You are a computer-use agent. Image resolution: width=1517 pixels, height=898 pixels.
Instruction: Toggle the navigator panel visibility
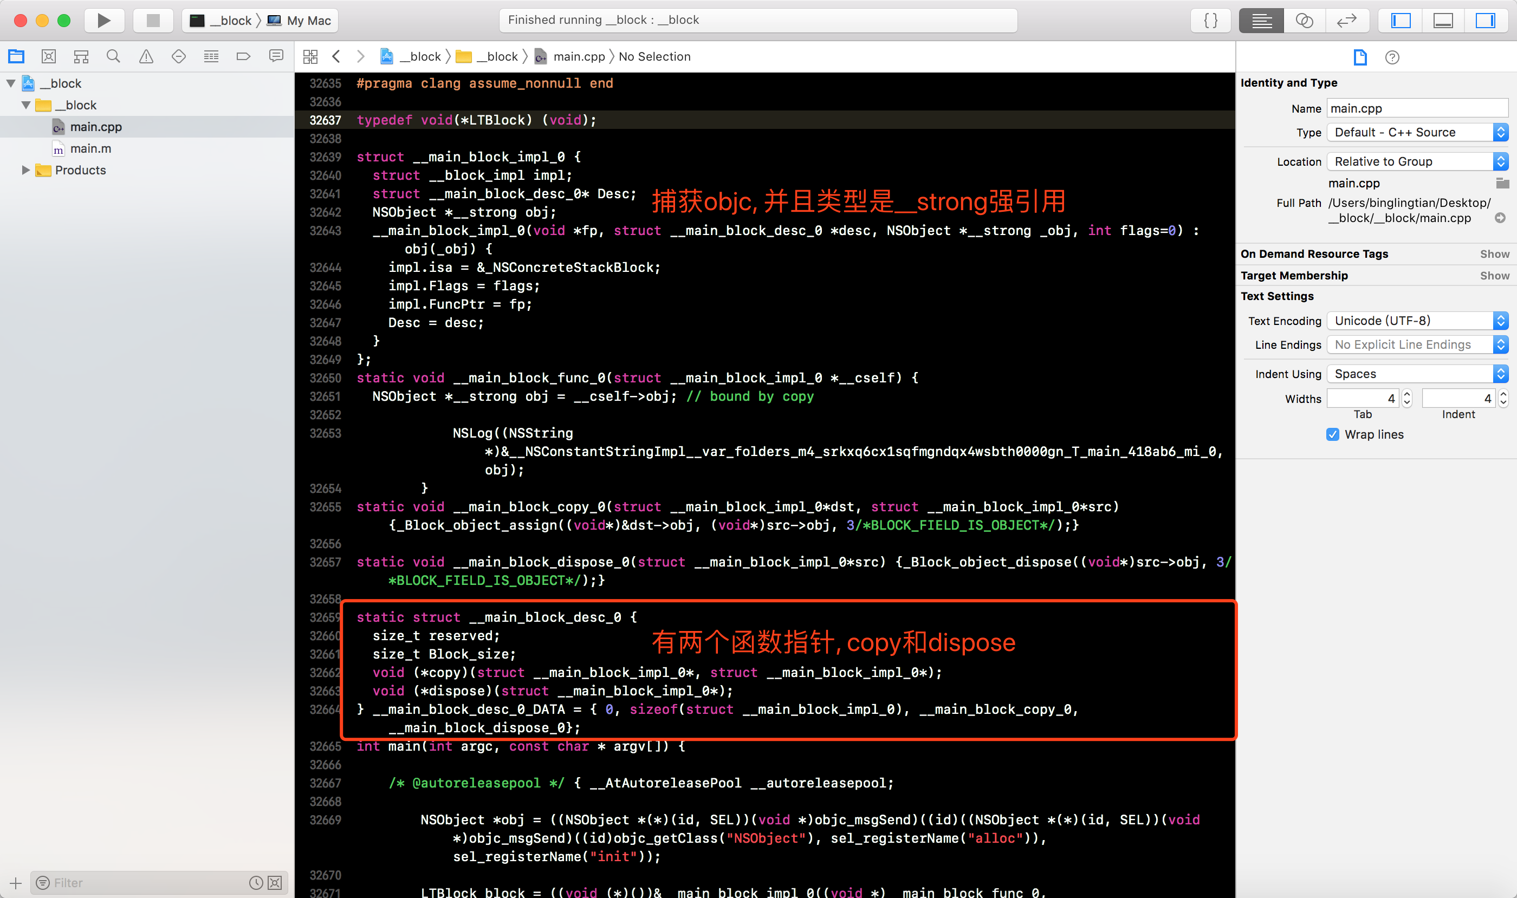click(x=1401, y=21)
